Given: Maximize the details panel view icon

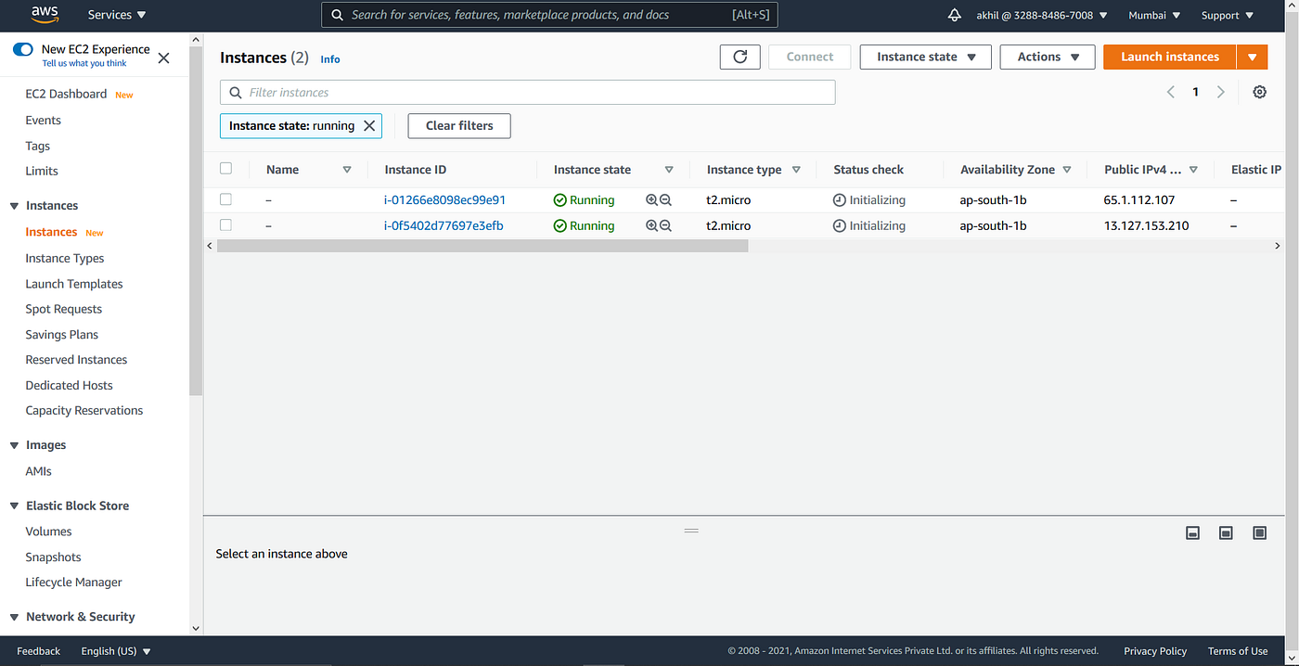Looking at the screenshot, I should pyautogui.click(x=1259, y=532).
